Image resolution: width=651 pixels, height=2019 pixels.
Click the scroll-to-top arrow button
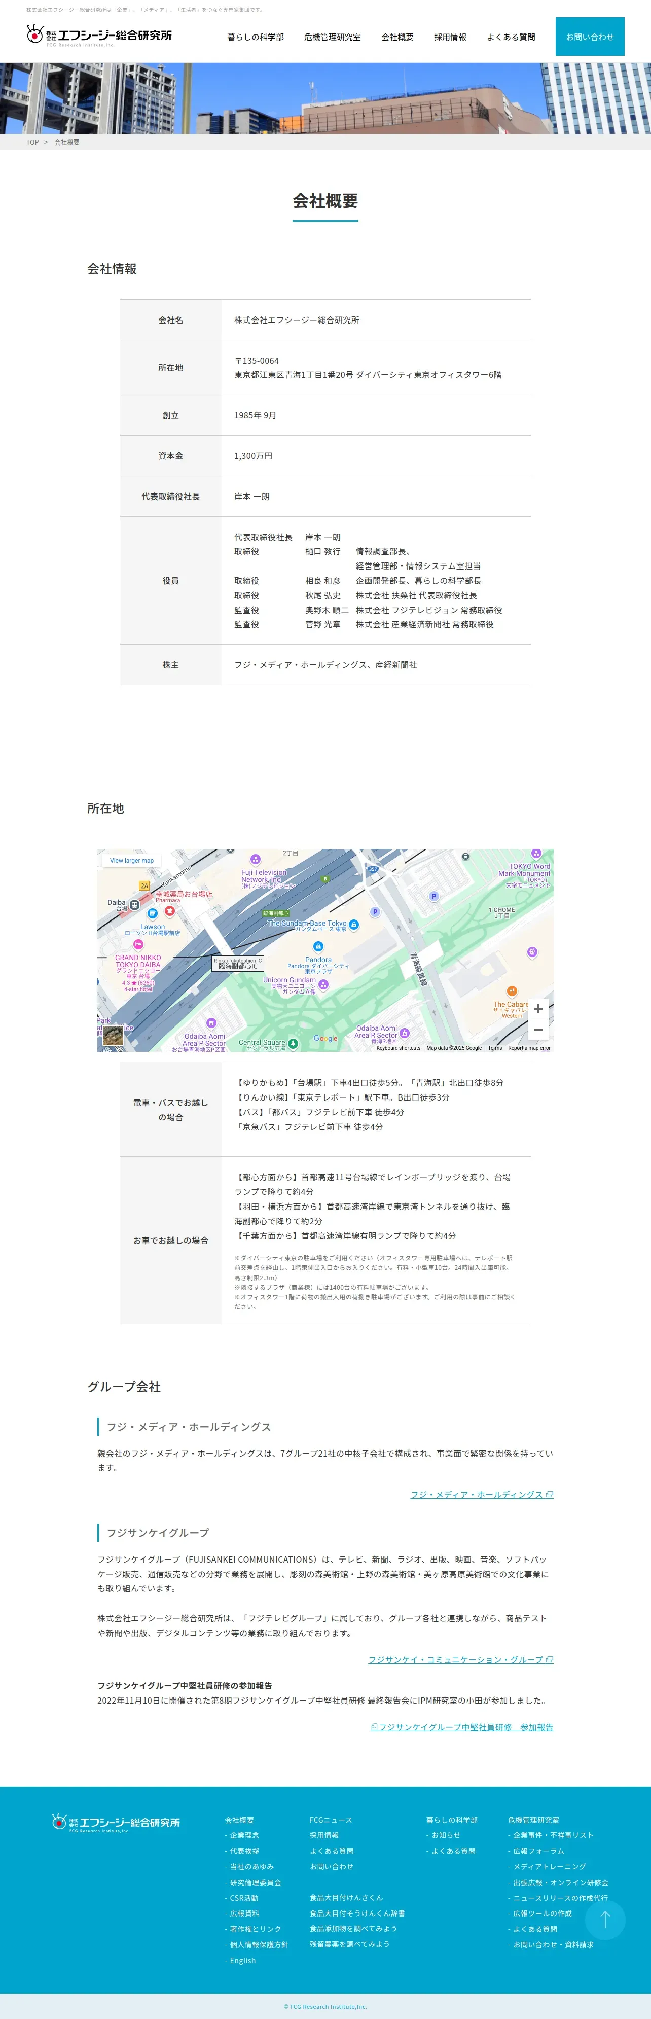point(605,1920)
